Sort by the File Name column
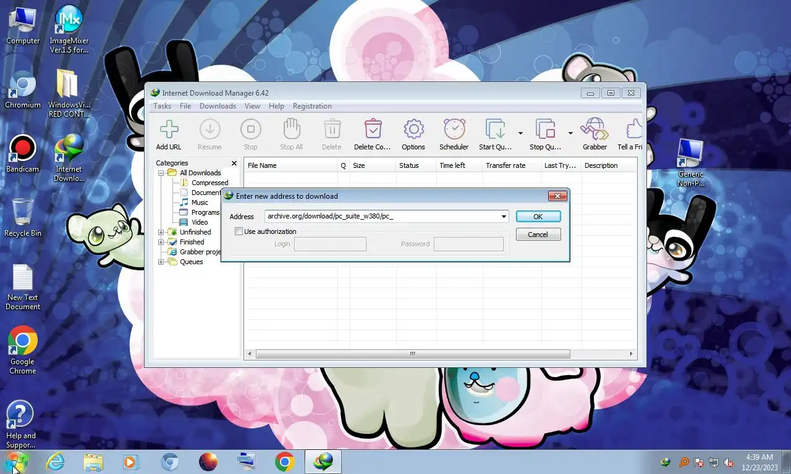This screenshot has width=791, height=474. tap(290, 165)
